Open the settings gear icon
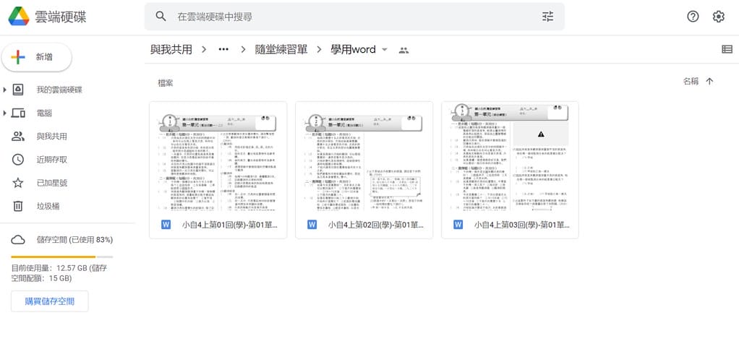This screenshot has height=344, width=739. pos(718,17)
